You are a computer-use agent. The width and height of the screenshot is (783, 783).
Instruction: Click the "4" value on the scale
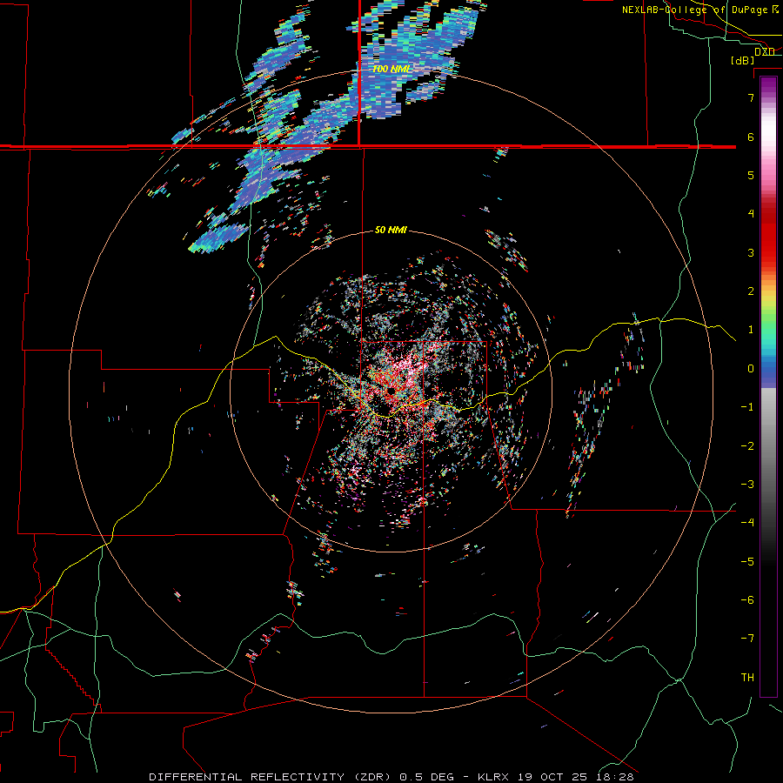(x=751, y=214)
